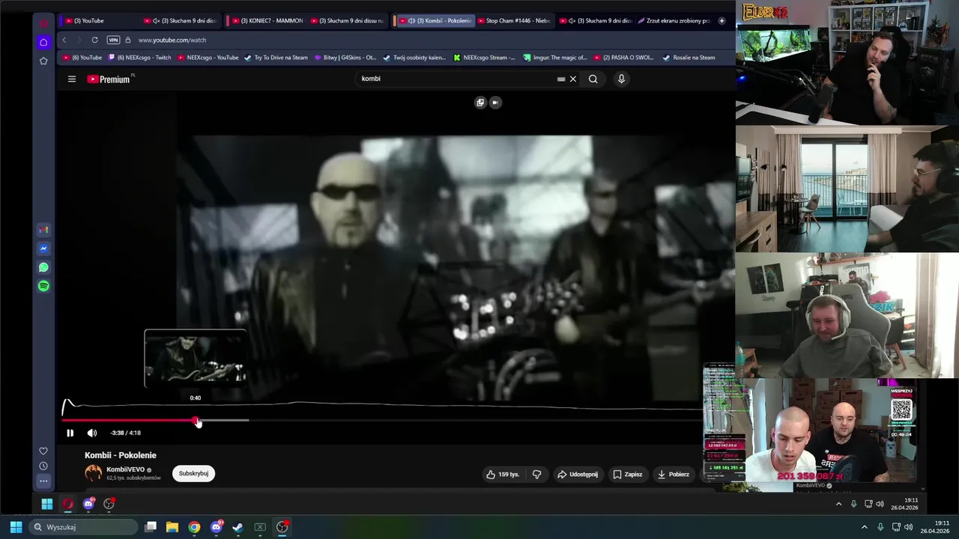Image resolution: width=959 pixels, height=539 pixels.
Task: Start voice search with the microphone
Action: pos(621,79)
